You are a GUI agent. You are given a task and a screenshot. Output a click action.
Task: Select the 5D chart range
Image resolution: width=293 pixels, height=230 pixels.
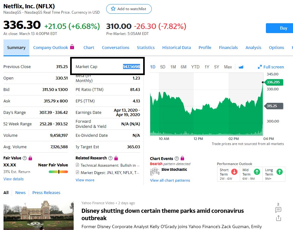163,67
